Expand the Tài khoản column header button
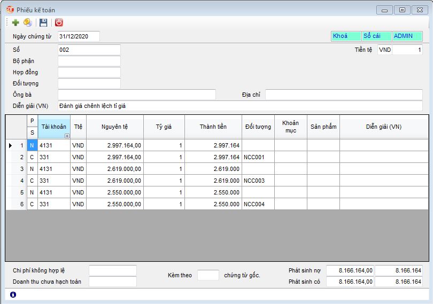The width and height of the screenshot is (433, 304). point(67,136)
